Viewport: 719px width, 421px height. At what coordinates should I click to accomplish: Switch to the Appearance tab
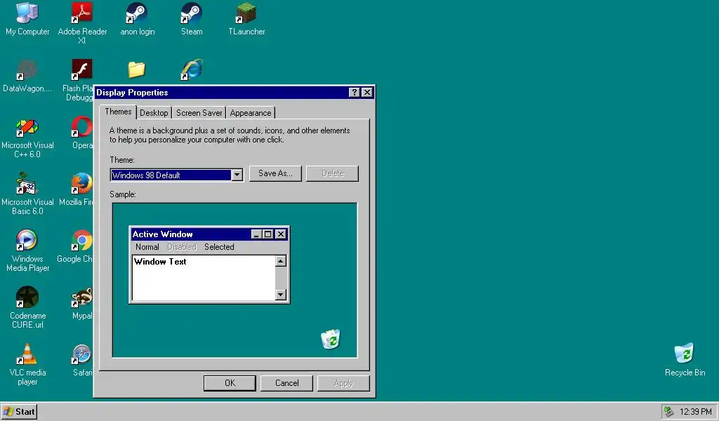pyautogui.click(x=251, y=113)
